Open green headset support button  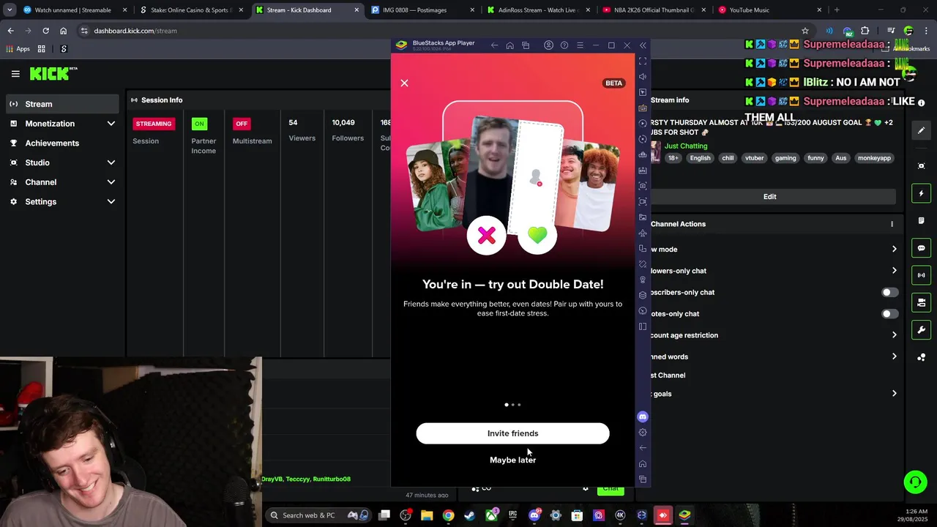tap(915, 482)
